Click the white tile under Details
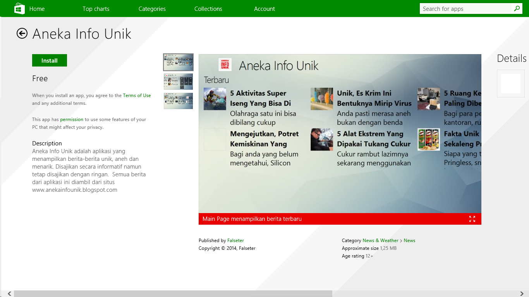This screenshot has width=529, height=297. 511,84
